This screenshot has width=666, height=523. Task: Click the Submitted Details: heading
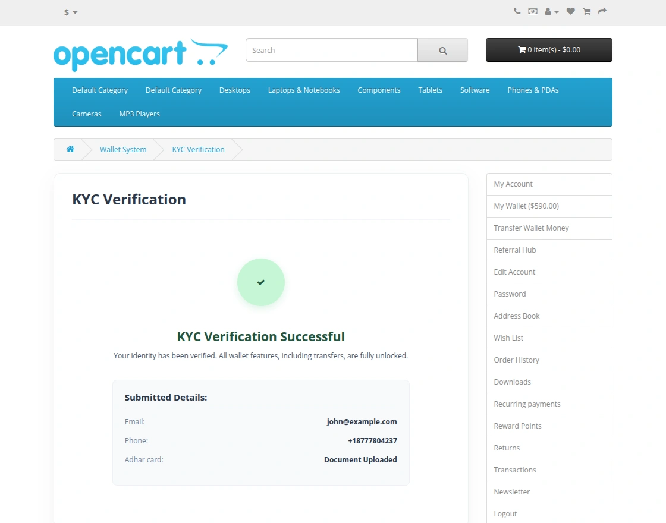[166, 398]
